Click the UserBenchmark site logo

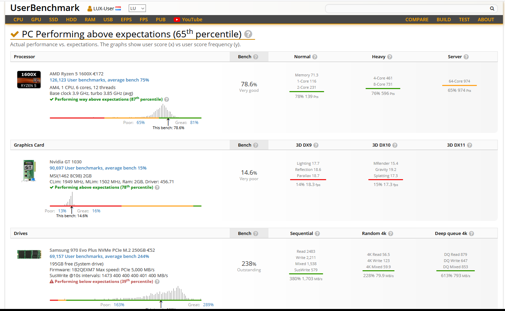[x=45, y=8]
